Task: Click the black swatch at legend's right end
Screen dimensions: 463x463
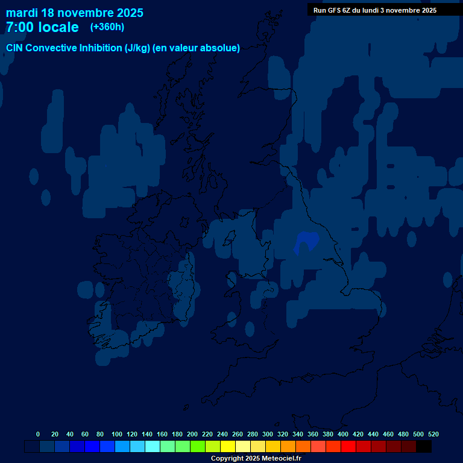Action: click(424, 447)
